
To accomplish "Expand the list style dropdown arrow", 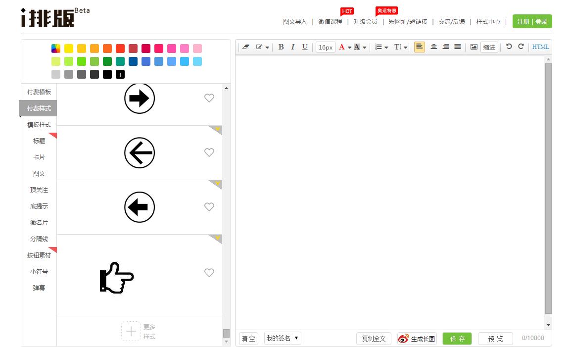I will coord(386,48).
